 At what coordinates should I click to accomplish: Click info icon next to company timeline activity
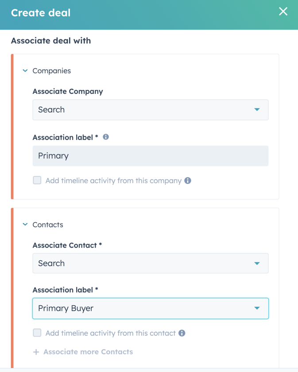tap(188, 180)
